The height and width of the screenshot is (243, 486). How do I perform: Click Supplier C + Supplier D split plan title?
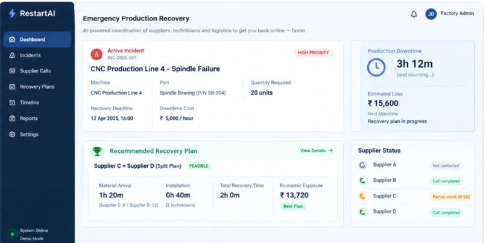pos(137,166)
